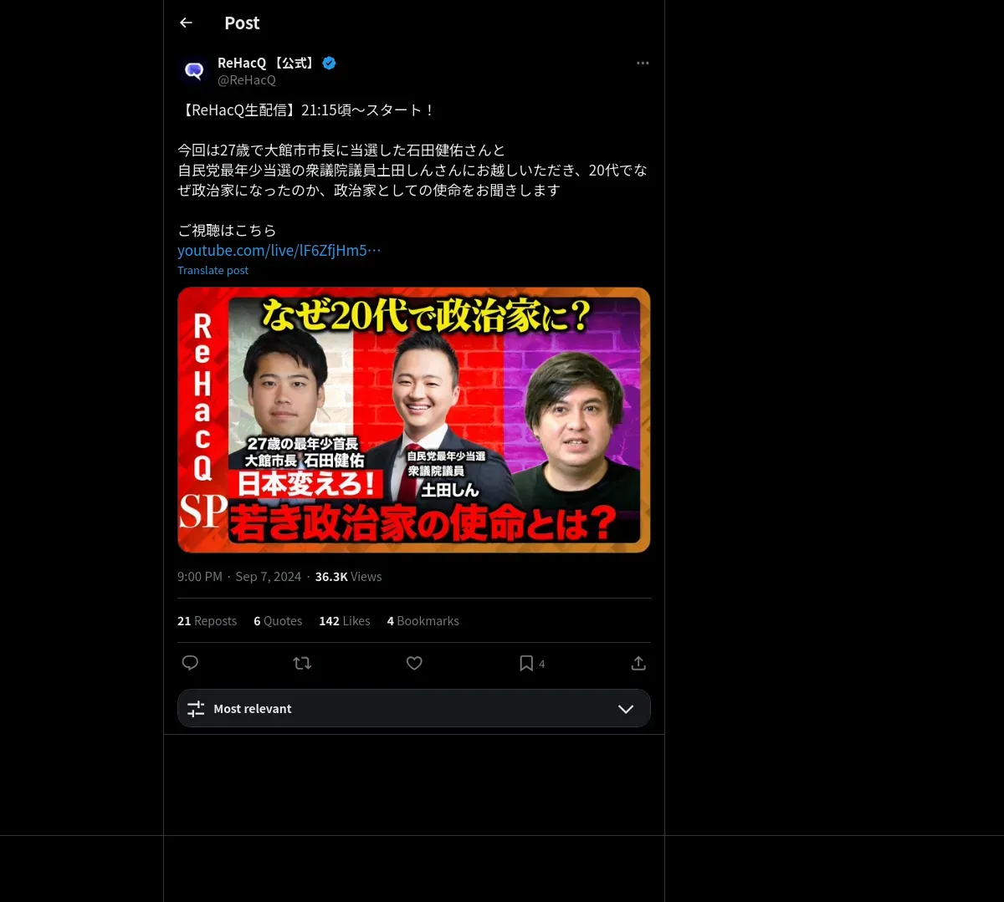This screenshot has width=1004, height=902.
Task: Open the filter sliders icon beside Most relevant
Action: point(196,709)
